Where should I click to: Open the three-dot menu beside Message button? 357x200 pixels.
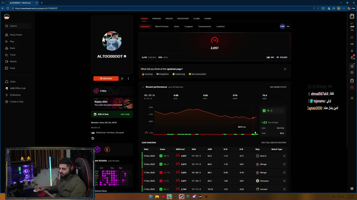coord(128,79)
